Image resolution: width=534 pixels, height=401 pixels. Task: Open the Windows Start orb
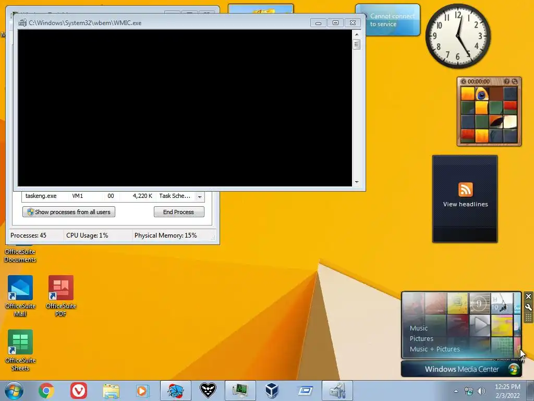click(x=14, y=391)
